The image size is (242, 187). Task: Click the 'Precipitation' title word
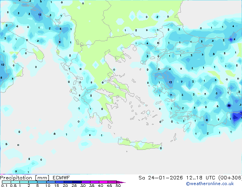(16, 178)
